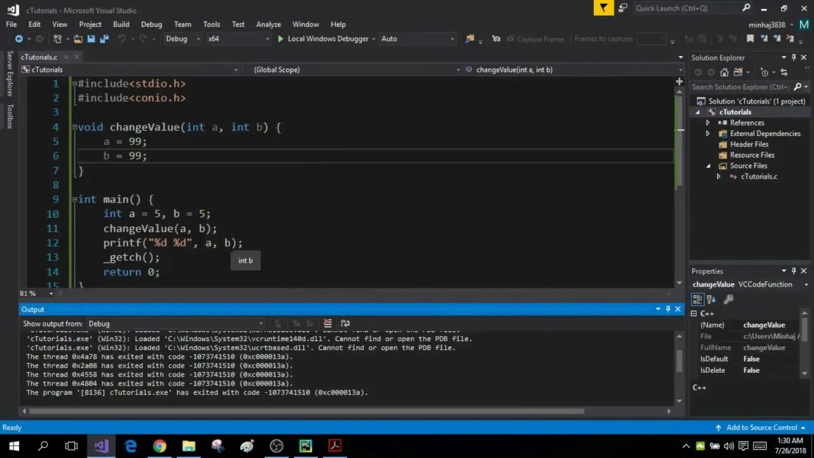Collapse the C++ category in Properties
This screenshot has height=458, width=814.
pyautogui.click(x=694, y=314)
